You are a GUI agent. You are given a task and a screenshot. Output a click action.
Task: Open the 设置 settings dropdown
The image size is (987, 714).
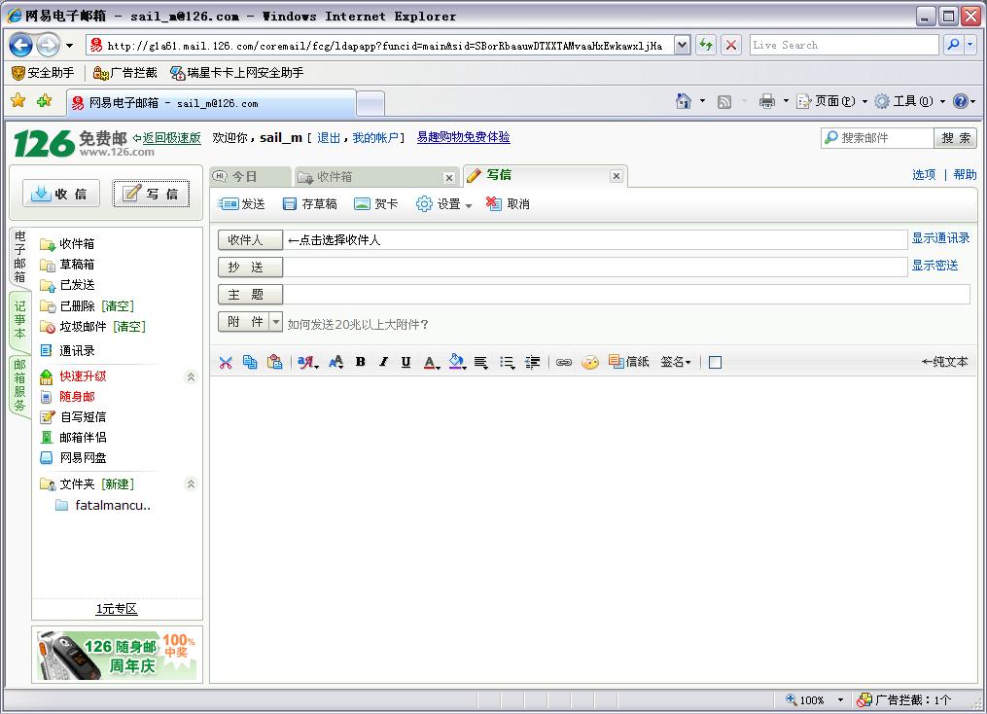click(x=443, y=204)
